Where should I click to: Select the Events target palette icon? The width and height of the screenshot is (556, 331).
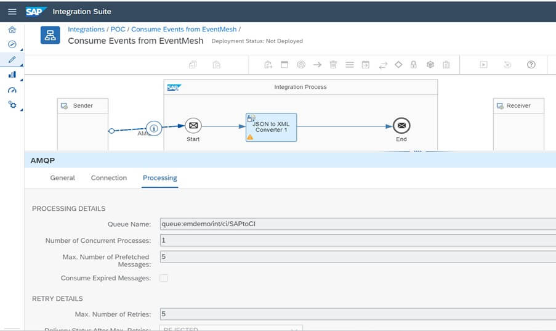301,65
